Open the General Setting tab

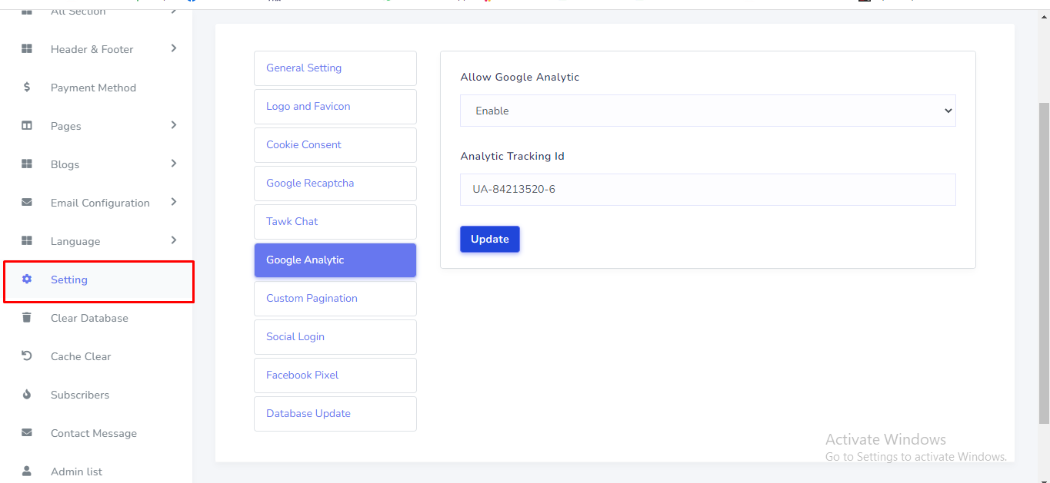coord(335,68)
